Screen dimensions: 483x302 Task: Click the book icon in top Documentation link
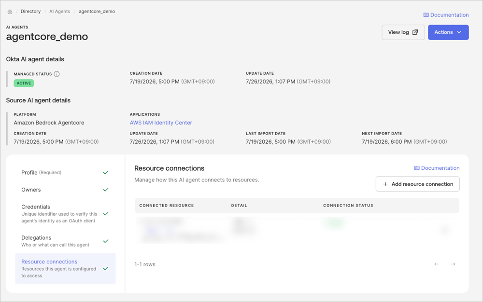[x=426, y=15]
